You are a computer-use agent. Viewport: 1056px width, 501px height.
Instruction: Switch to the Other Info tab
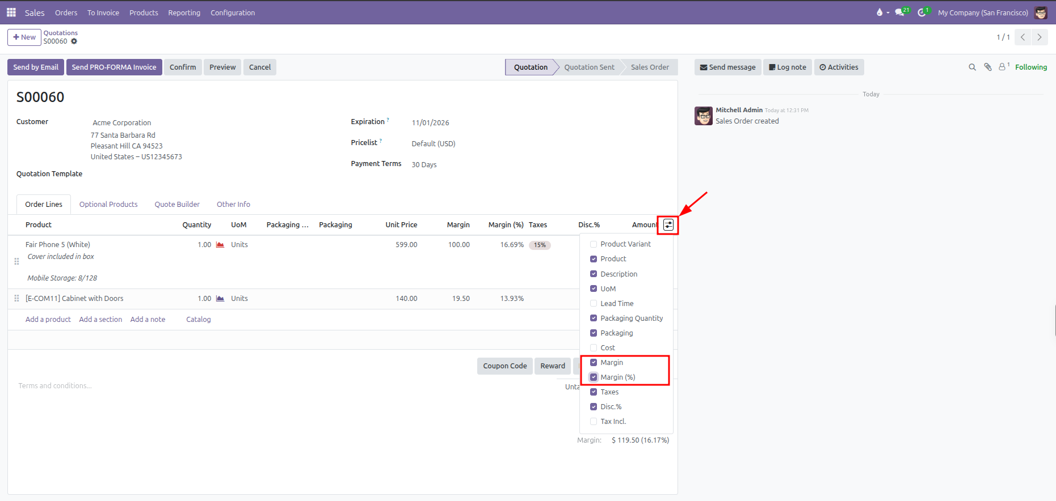point(233,205)
